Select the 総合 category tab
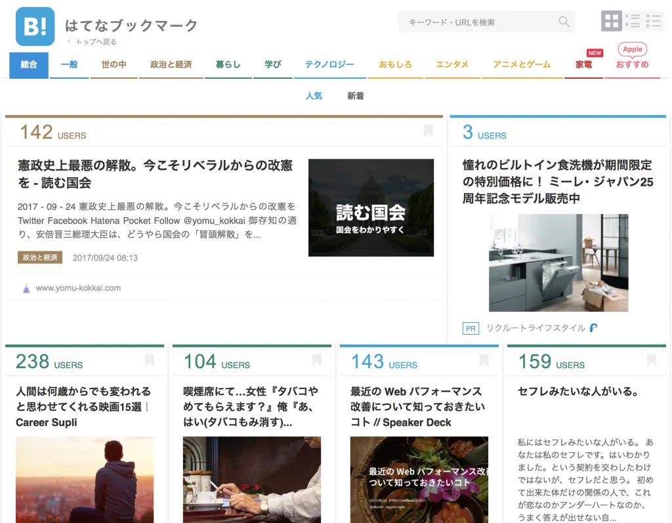 point(29,65)
